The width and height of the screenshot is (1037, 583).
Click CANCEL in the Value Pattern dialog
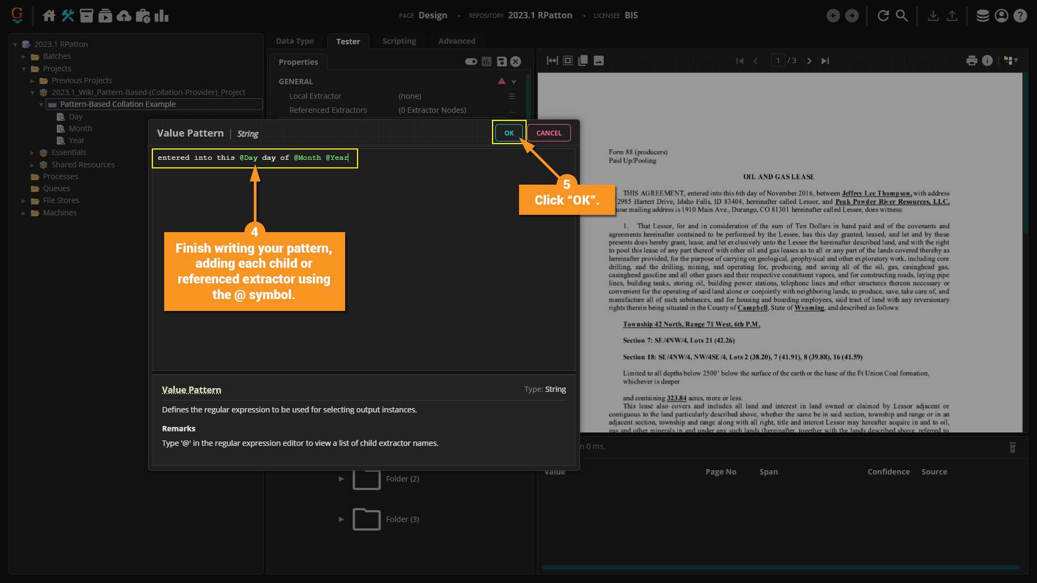[x=549, y=133]
